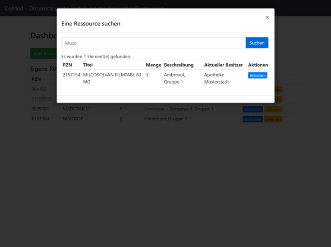The height and width of the screenshot is (247, 331).
Task: Click the Suchen search button
Action: click(257, 43)
